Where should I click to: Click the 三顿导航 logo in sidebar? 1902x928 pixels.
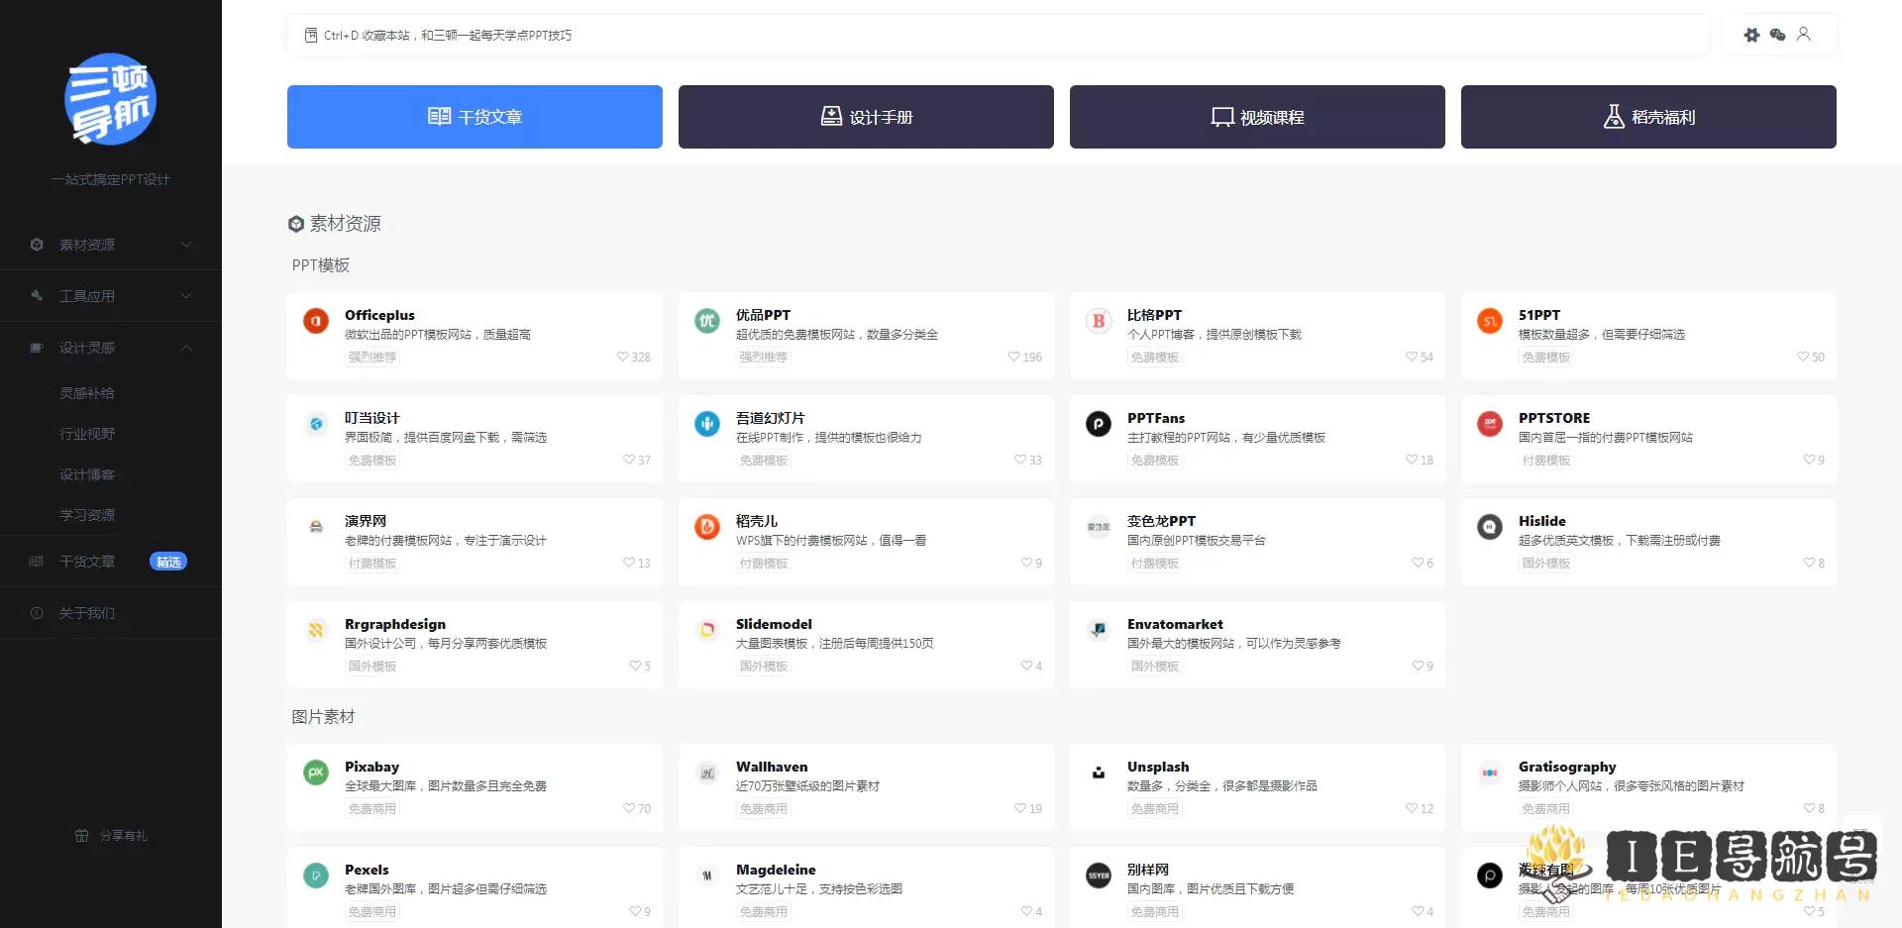coord(111,99)
